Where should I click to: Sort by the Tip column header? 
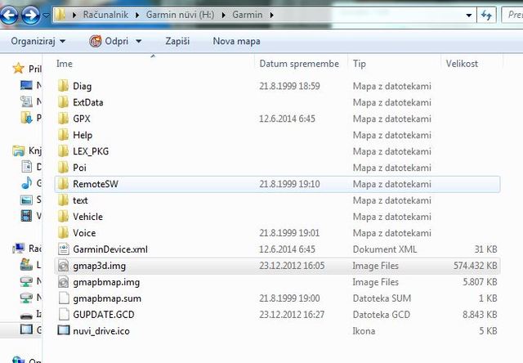click(360, 64)
